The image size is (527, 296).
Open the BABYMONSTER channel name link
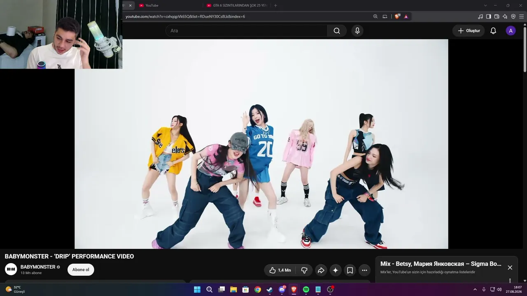pyautogui.click(x=38, y=267)
